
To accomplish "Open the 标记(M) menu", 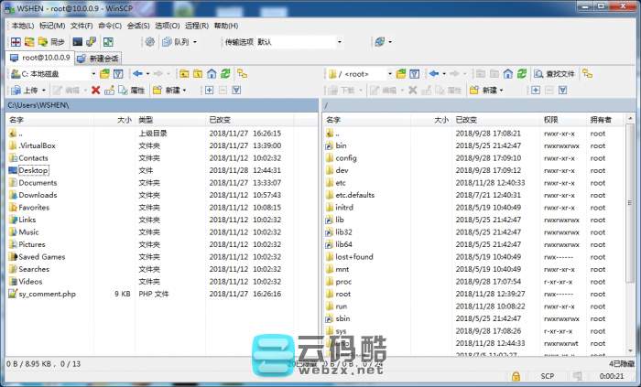I will click(x=52, y=26).
